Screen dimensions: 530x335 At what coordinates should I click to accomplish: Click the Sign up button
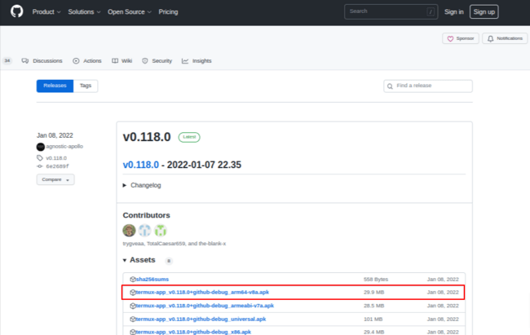484,12
